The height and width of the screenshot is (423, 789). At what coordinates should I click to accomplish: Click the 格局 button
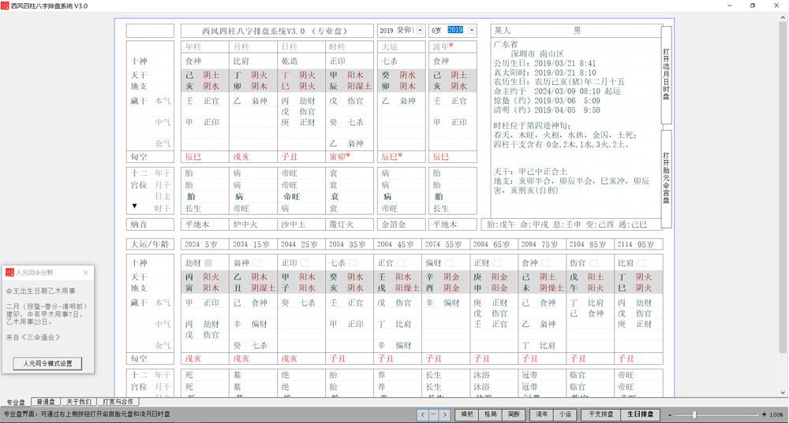pyautogui.click(x=490, y=414)
